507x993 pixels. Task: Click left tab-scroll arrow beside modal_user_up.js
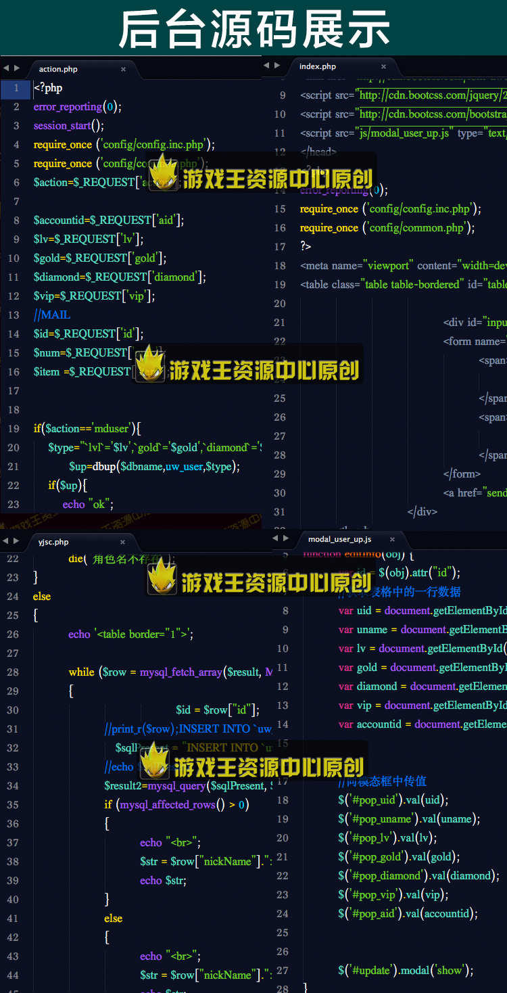276,538
